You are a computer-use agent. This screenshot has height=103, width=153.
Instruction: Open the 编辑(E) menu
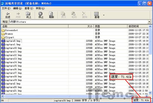[x=18, y=9]
